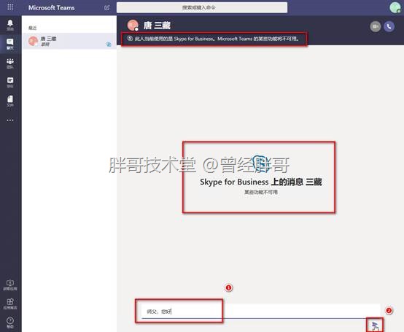This screenshot has height=332, width=404.
Task: Switch to the Chat section in sidebar
Action: point(10,44)
